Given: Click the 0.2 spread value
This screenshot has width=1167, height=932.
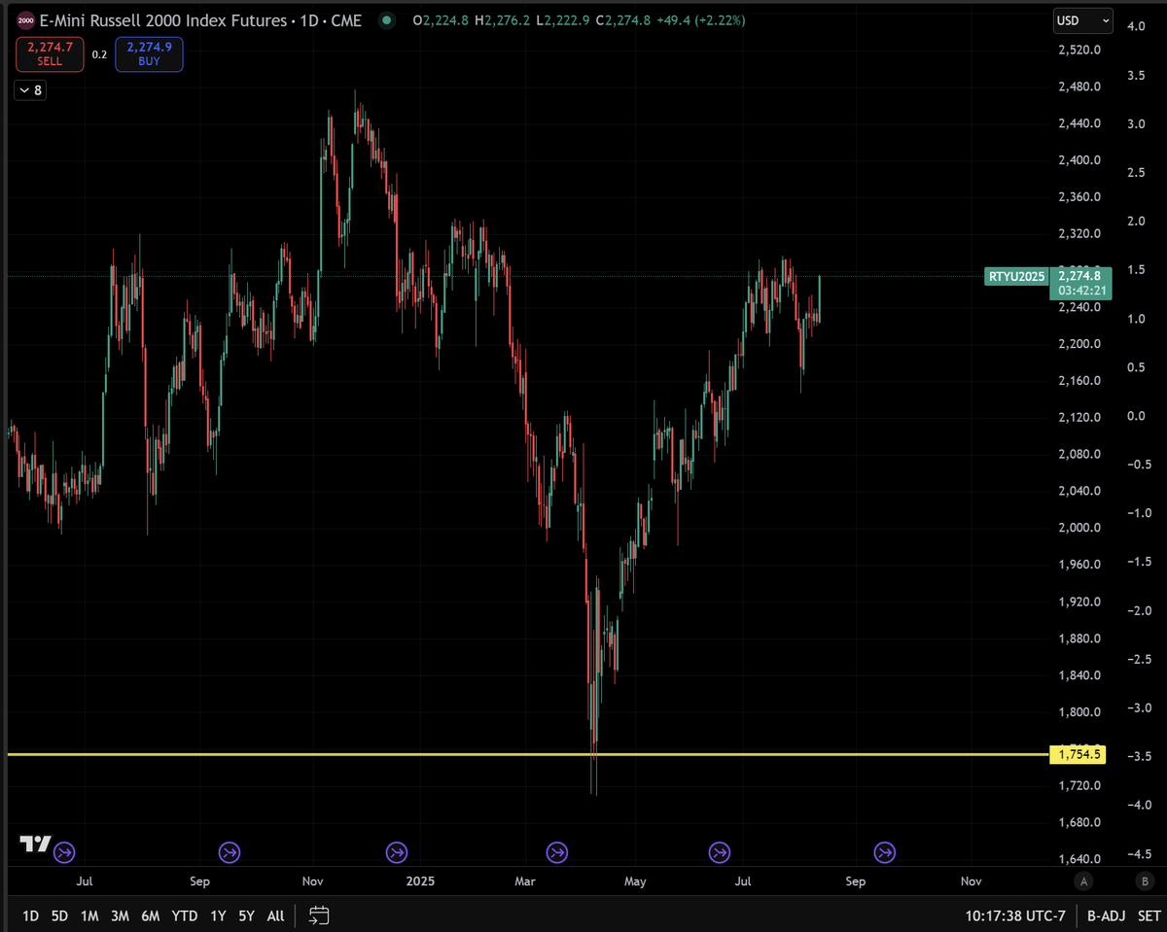Looking at the screenshot, I should (x=99, y=54).
